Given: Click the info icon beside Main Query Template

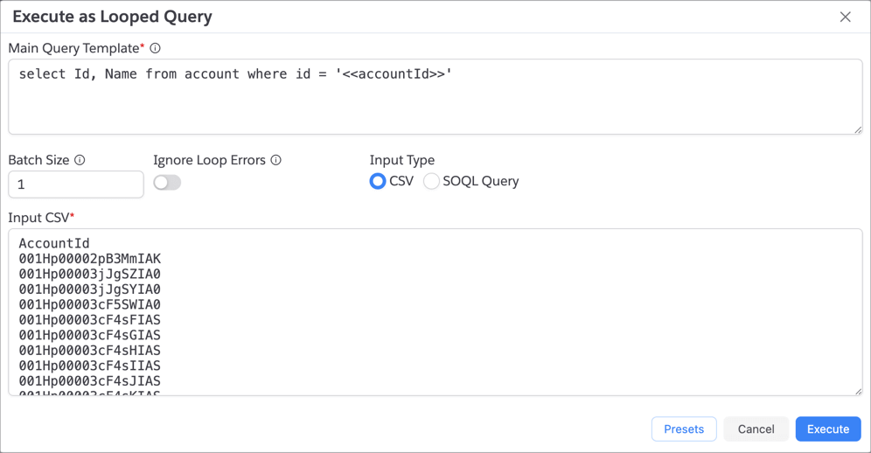Looking at the screenshot, I should pyautogui.click(x=155, y=49).
